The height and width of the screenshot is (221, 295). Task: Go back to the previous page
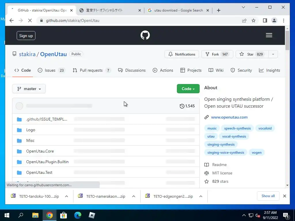click(x=12, y=20)
